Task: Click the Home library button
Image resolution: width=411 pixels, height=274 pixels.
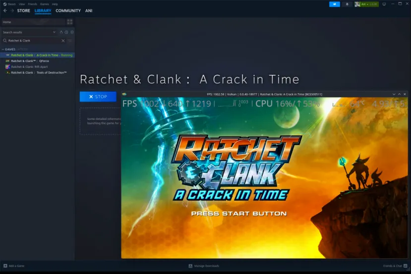Action: 33,22
